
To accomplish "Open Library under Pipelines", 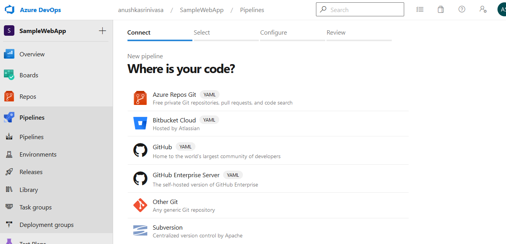I will coord(56,190).
